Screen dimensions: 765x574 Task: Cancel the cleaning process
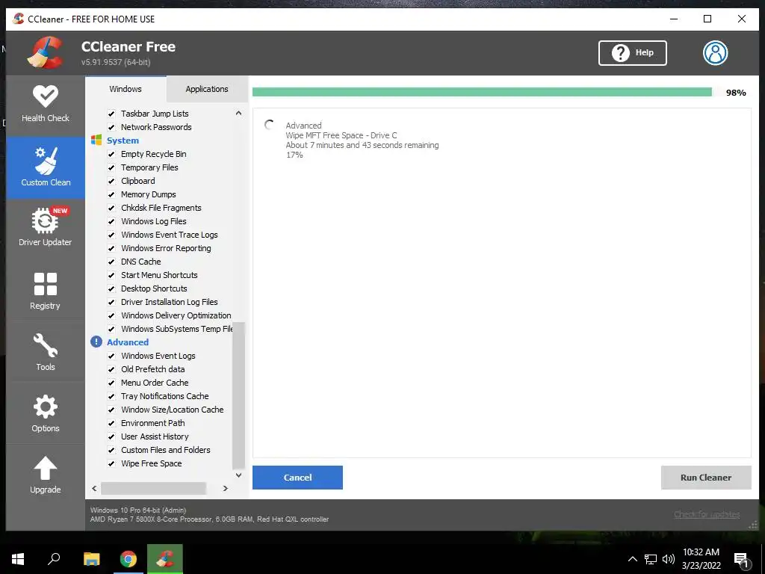[x=297, y=478]
